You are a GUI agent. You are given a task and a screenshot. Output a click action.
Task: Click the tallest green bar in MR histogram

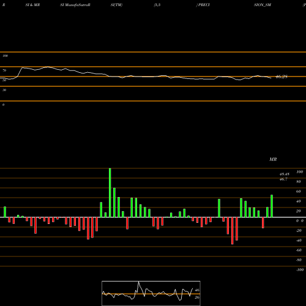[110, 193]
